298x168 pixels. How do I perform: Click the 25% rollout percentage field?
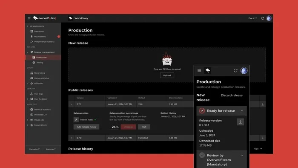pyautogui.click(x=115, y=127)
